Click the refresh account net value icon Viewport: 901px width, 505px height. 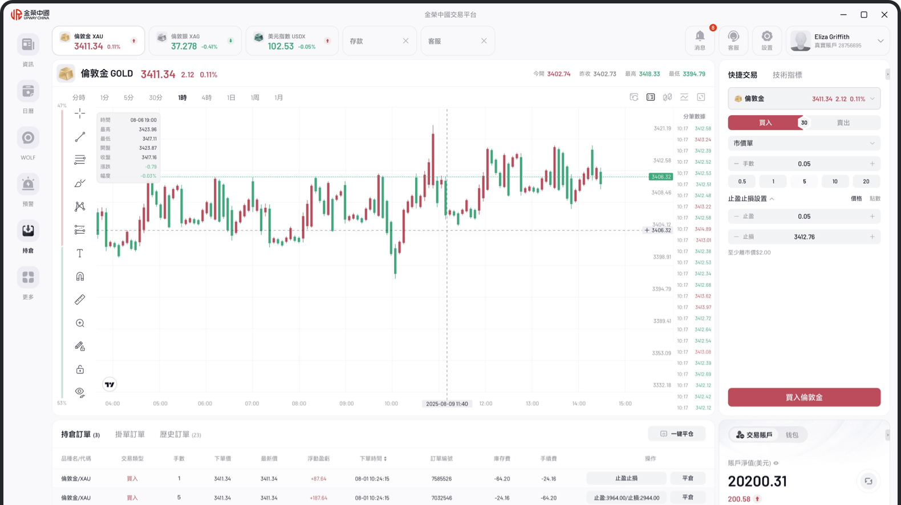pos(868,481)
